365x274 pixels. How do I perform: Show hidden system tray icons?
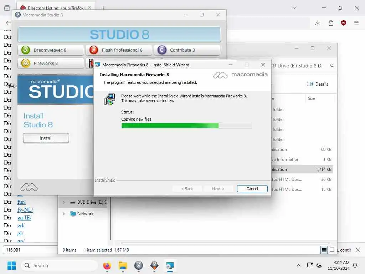pyautogui.click(x=299, y=265)
